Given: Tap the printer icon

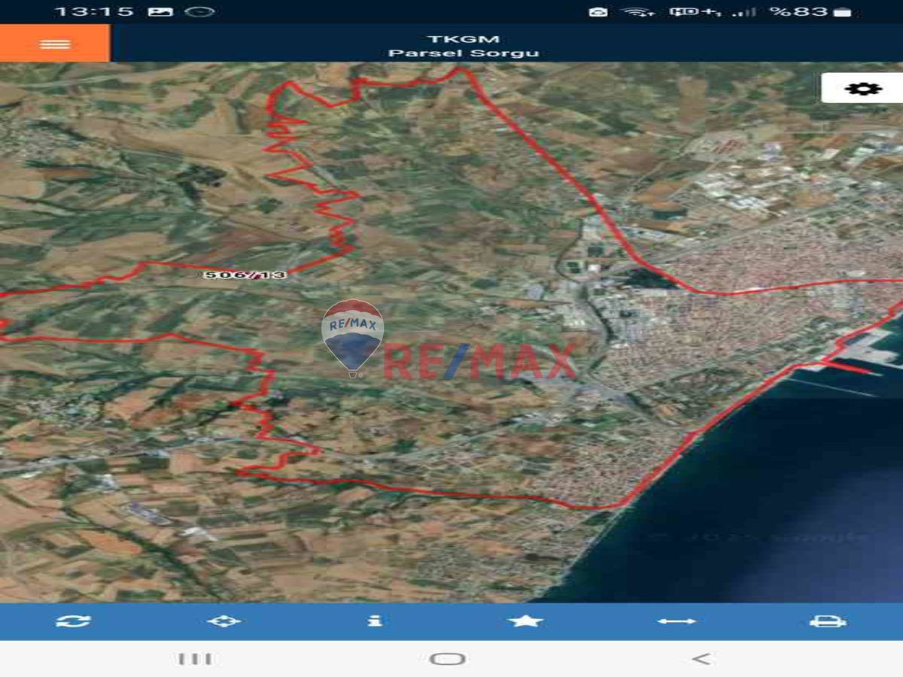Looking at the screenshot, I should [827, 621].
